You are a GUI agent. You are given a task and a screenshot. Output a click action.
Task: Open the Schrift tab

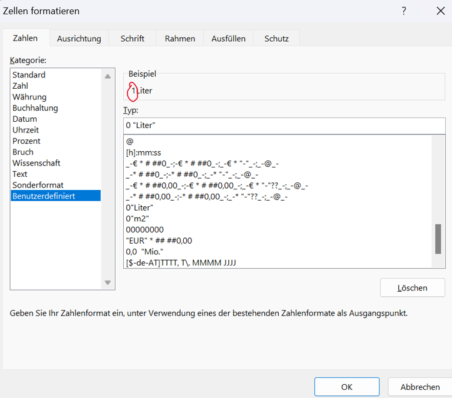(x=132, y=38)
